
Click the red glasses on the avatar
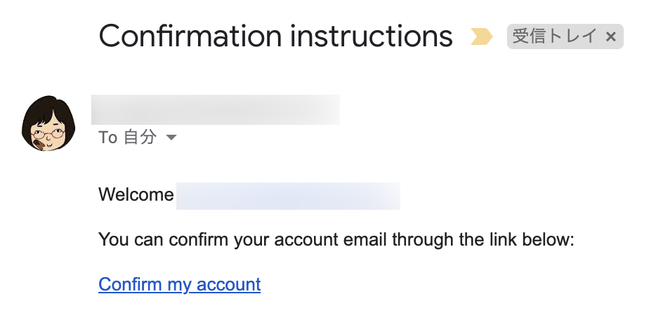48,134
